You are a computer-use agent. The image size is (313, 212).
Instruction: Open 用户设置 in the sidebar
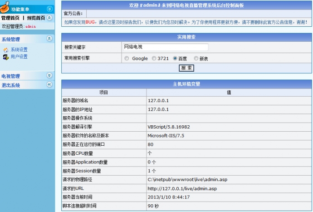19,57
